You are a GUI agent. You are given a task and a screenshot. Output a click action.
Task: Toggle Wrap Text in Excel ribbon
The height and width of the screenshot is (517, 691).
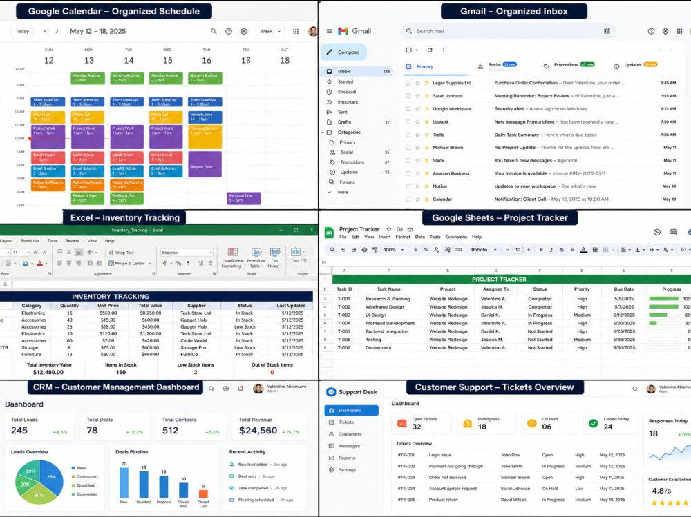click(121, 253)
